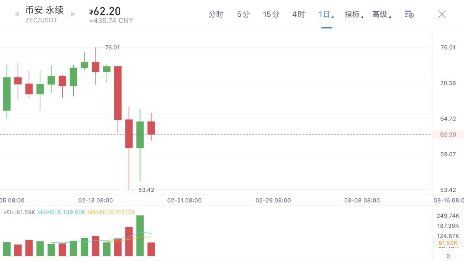This screenshot has width=464, height=261.
Task: Click the MAVOL5 indicator label
Action: tap(61, 212)
